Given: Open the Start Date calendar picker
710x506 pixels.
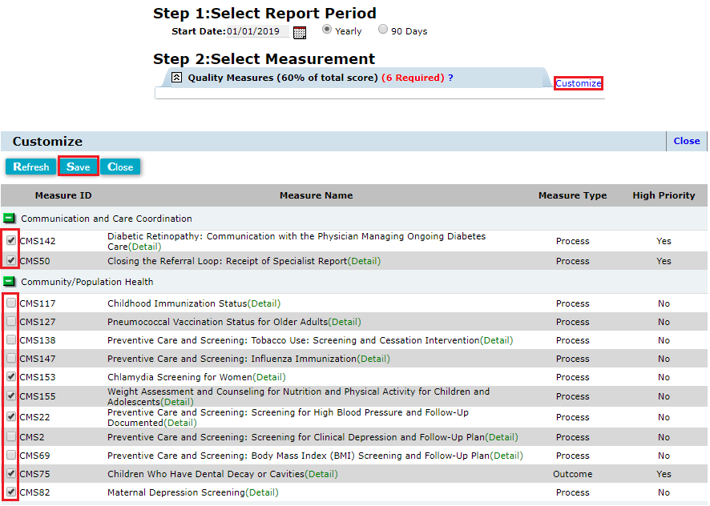Looking at the screenshot, I should point(300,32).
